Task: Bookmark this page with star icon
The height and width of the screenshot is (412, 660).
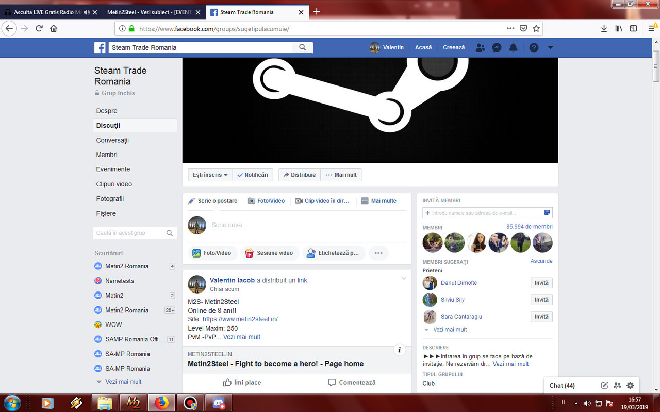Action: [x=536, y=29]
